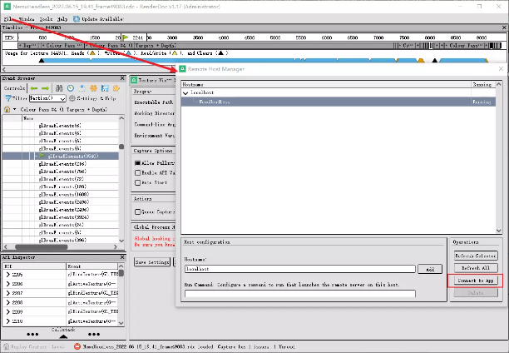Click the Save Settings button
509x353 pixels.
(152, 262)
